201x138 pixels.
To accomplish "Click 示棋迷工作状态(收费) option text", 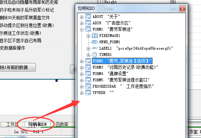I will pos(20,33).
